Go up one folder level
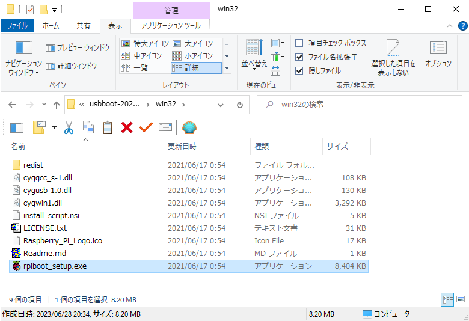 57,105
